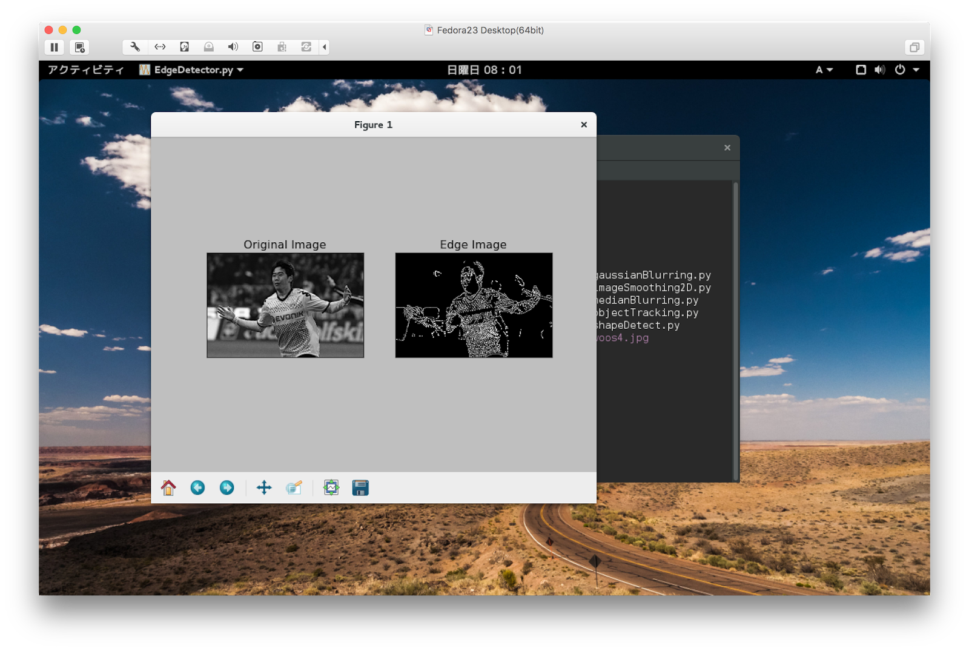Image resolution: width=969 pixels, height=651 pixels.
Task: Minimize the VM window with the yellow button
Action: coord(62,30)
